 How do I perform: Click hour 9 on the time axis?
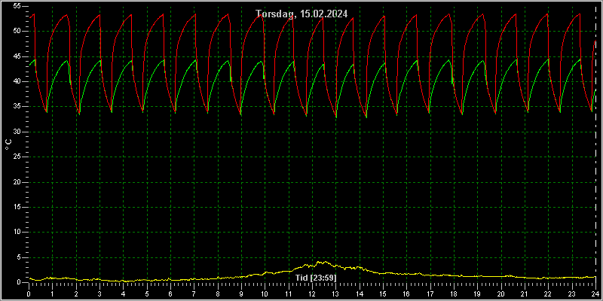click(241, 293)
